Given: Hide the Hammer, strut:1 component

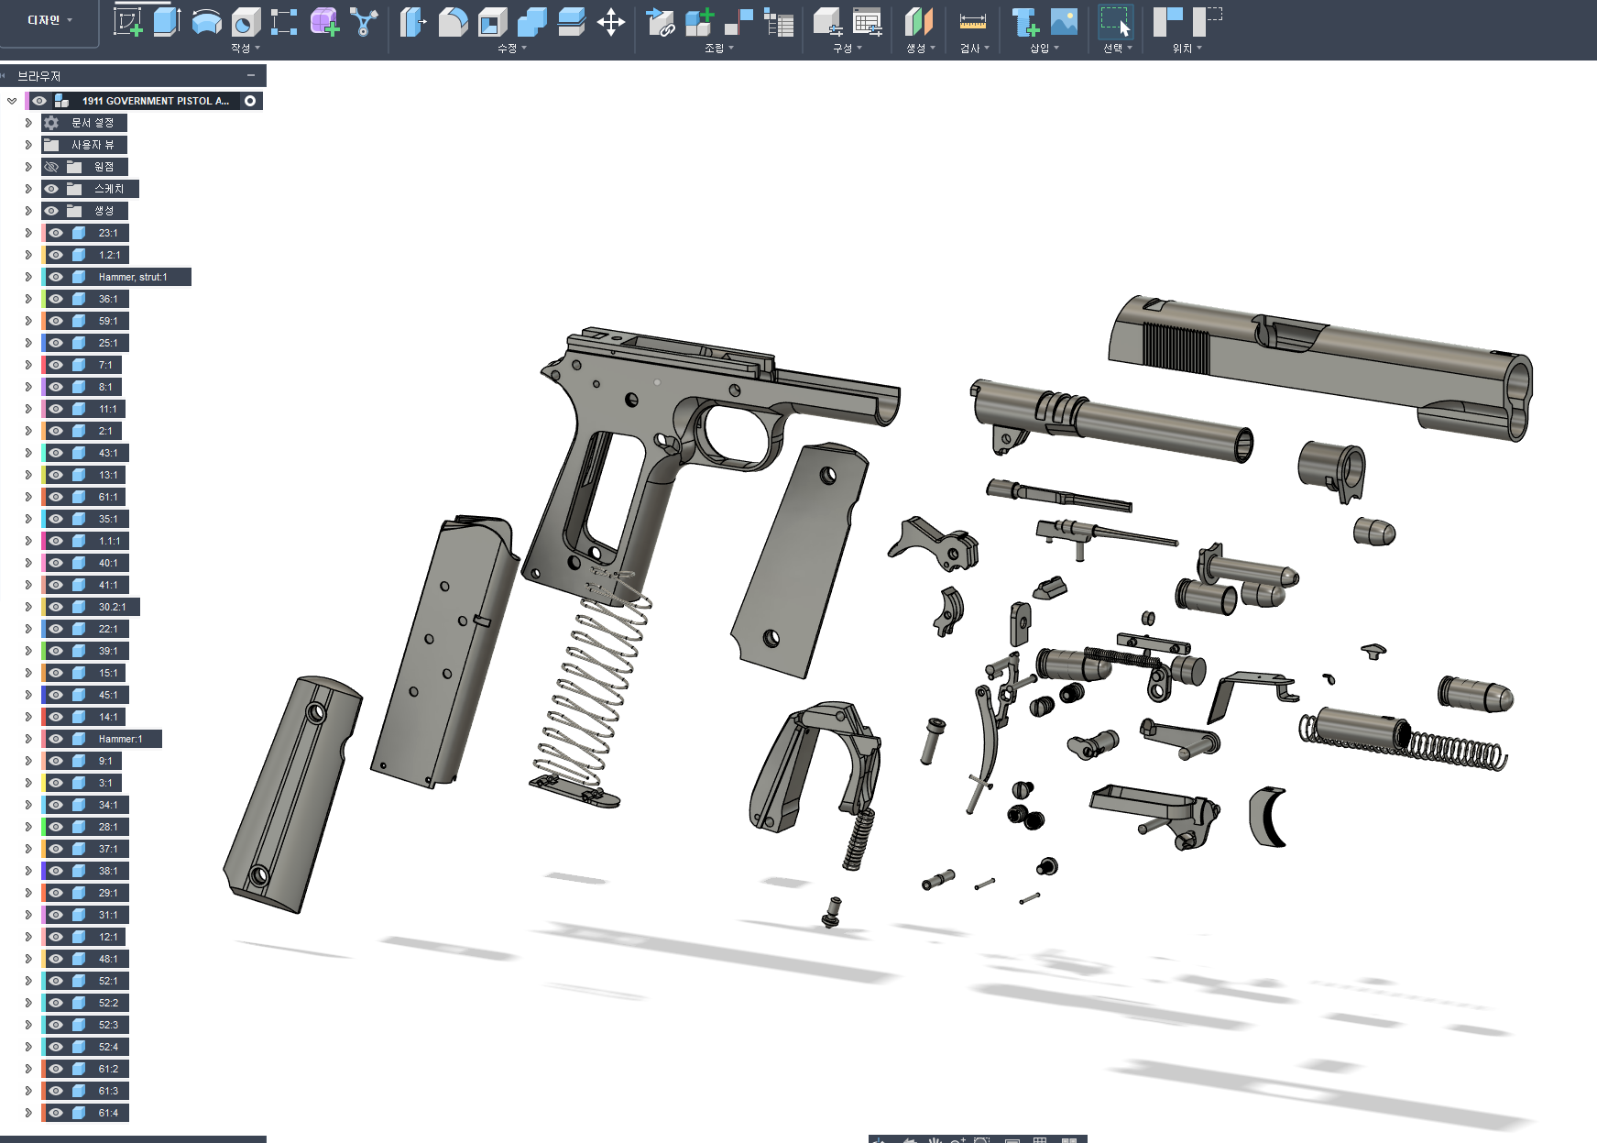Looking at the screenshot, I should coord(56,277).
